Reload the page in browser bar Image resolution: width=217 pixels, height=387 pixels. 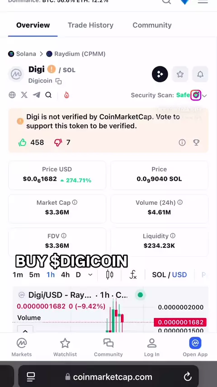tap(188, 377)
